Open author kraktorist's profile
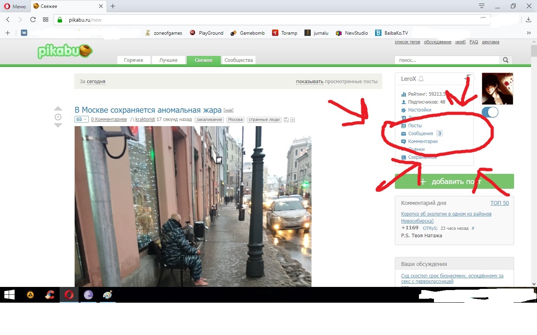The height and width of the screenshot is (335, 537). (x=145, y=119)
